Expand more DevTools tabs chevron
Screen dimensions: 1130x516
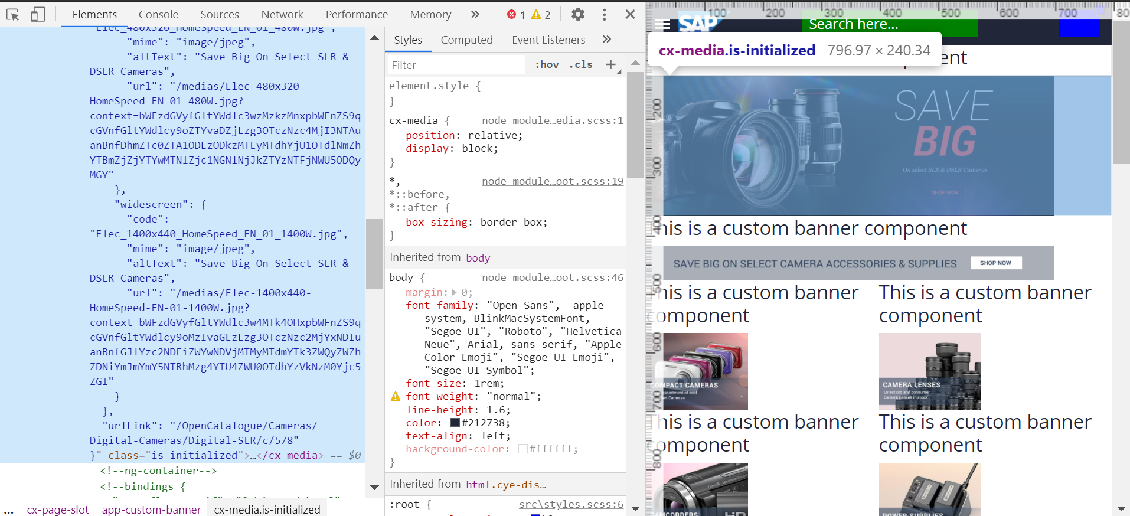[x=475, y=14]
